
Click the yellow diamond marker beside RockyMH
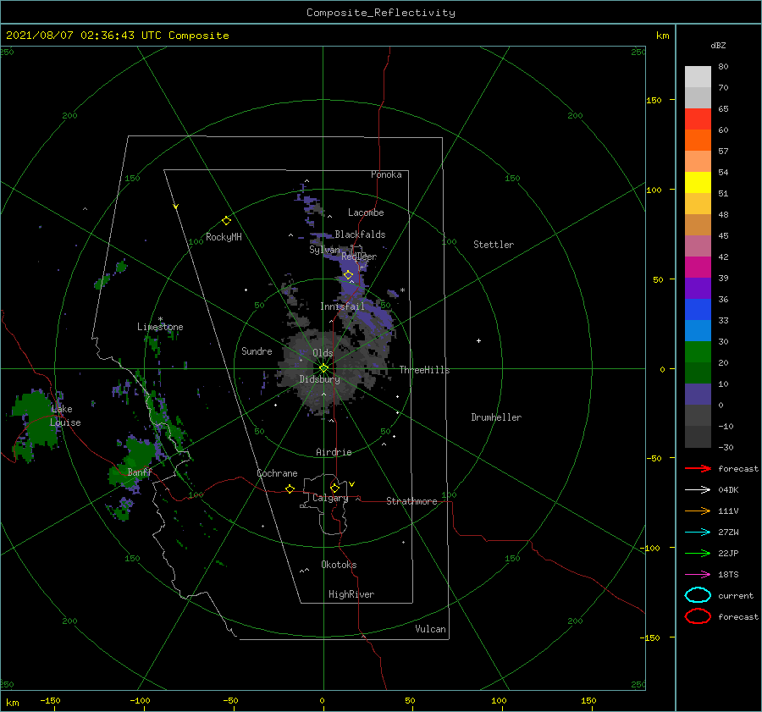226,221
